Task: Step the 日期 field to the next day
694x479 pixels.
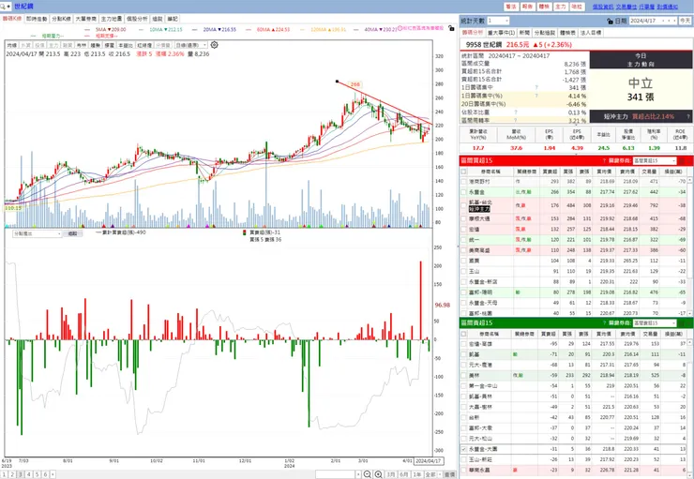Action: tap(674, 21)
